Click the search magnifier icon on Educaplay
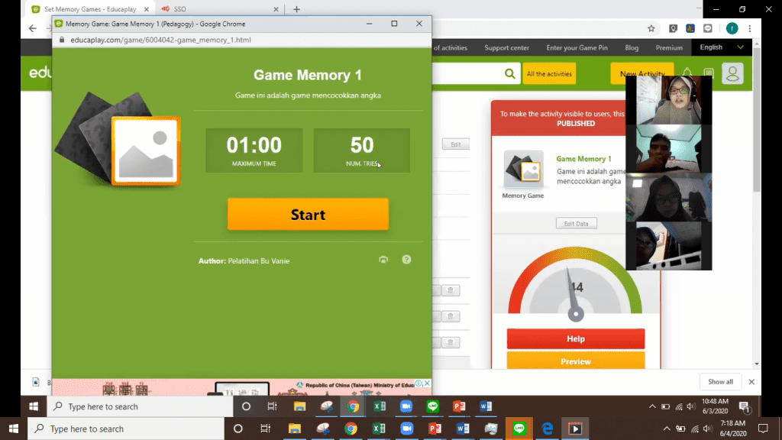 pyautogui.click(x=509, y=73)
